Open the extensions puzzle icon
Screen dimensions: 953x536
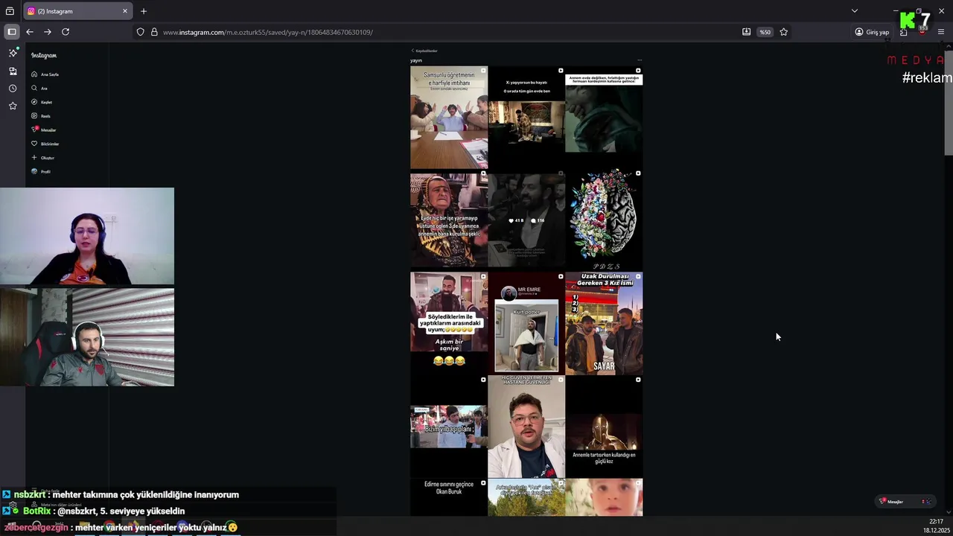904,32
